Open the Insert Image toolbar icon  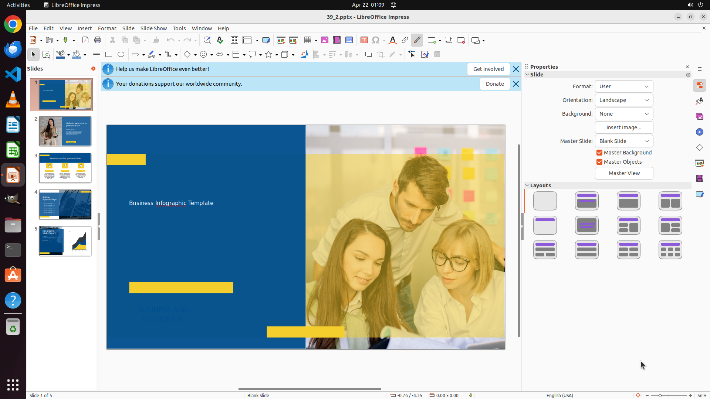[x=325, y=40]
